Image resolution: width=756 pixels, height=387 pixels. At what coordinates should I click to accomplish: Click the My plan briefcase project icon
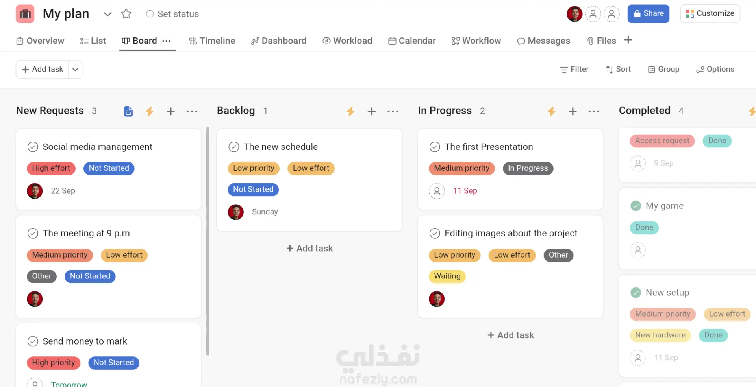click(25, 14)
